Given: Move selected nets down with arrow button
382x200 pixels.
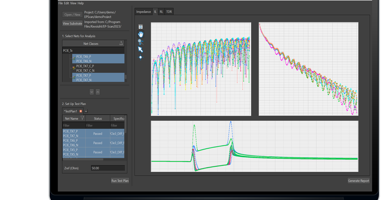Looking at the screenshot, I should pyautogui.click(x=92, y=92).
